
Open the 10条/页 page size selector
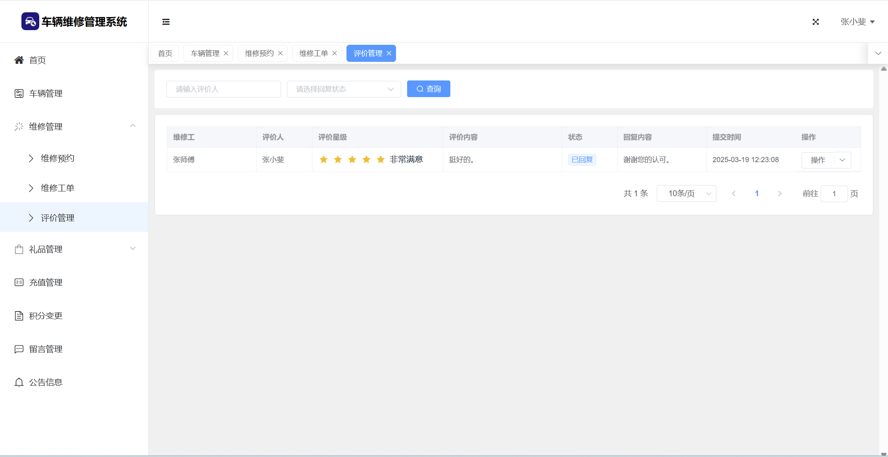click(x=686, y=193)
